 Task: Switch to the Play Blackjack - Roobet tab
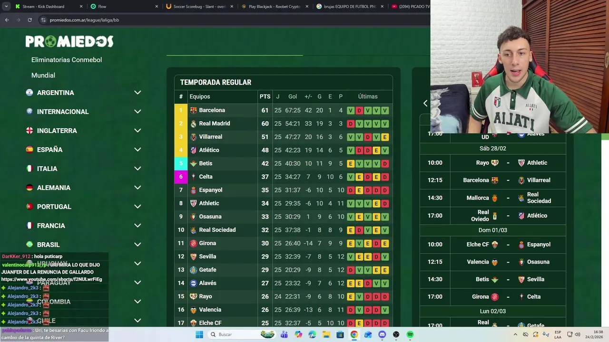tap(274, 7)
